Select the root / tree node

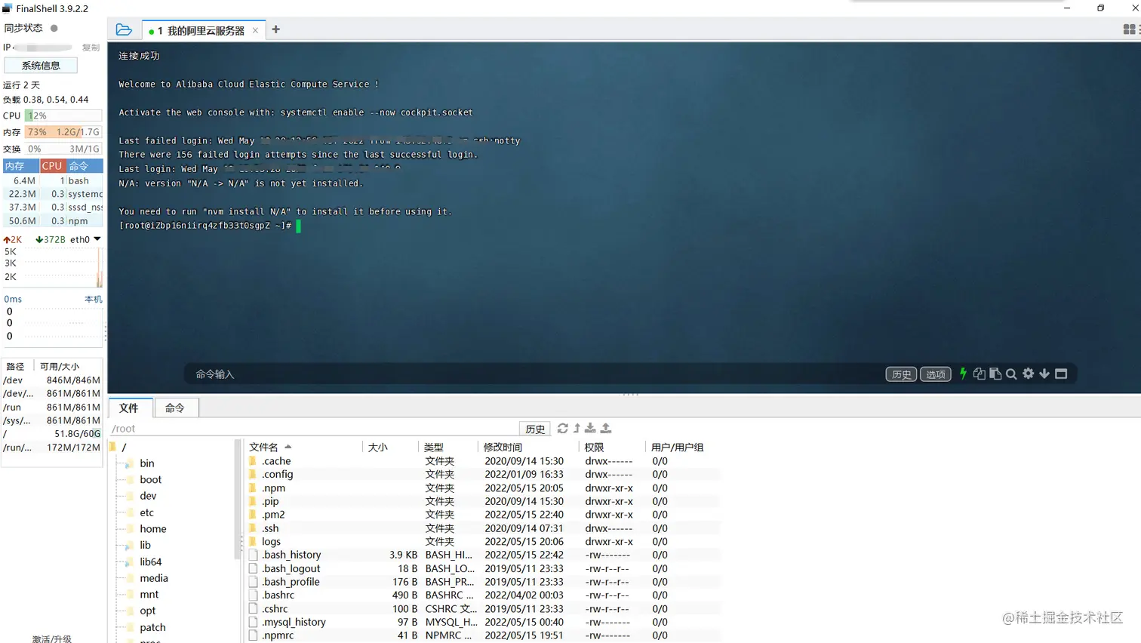(124, 447)
